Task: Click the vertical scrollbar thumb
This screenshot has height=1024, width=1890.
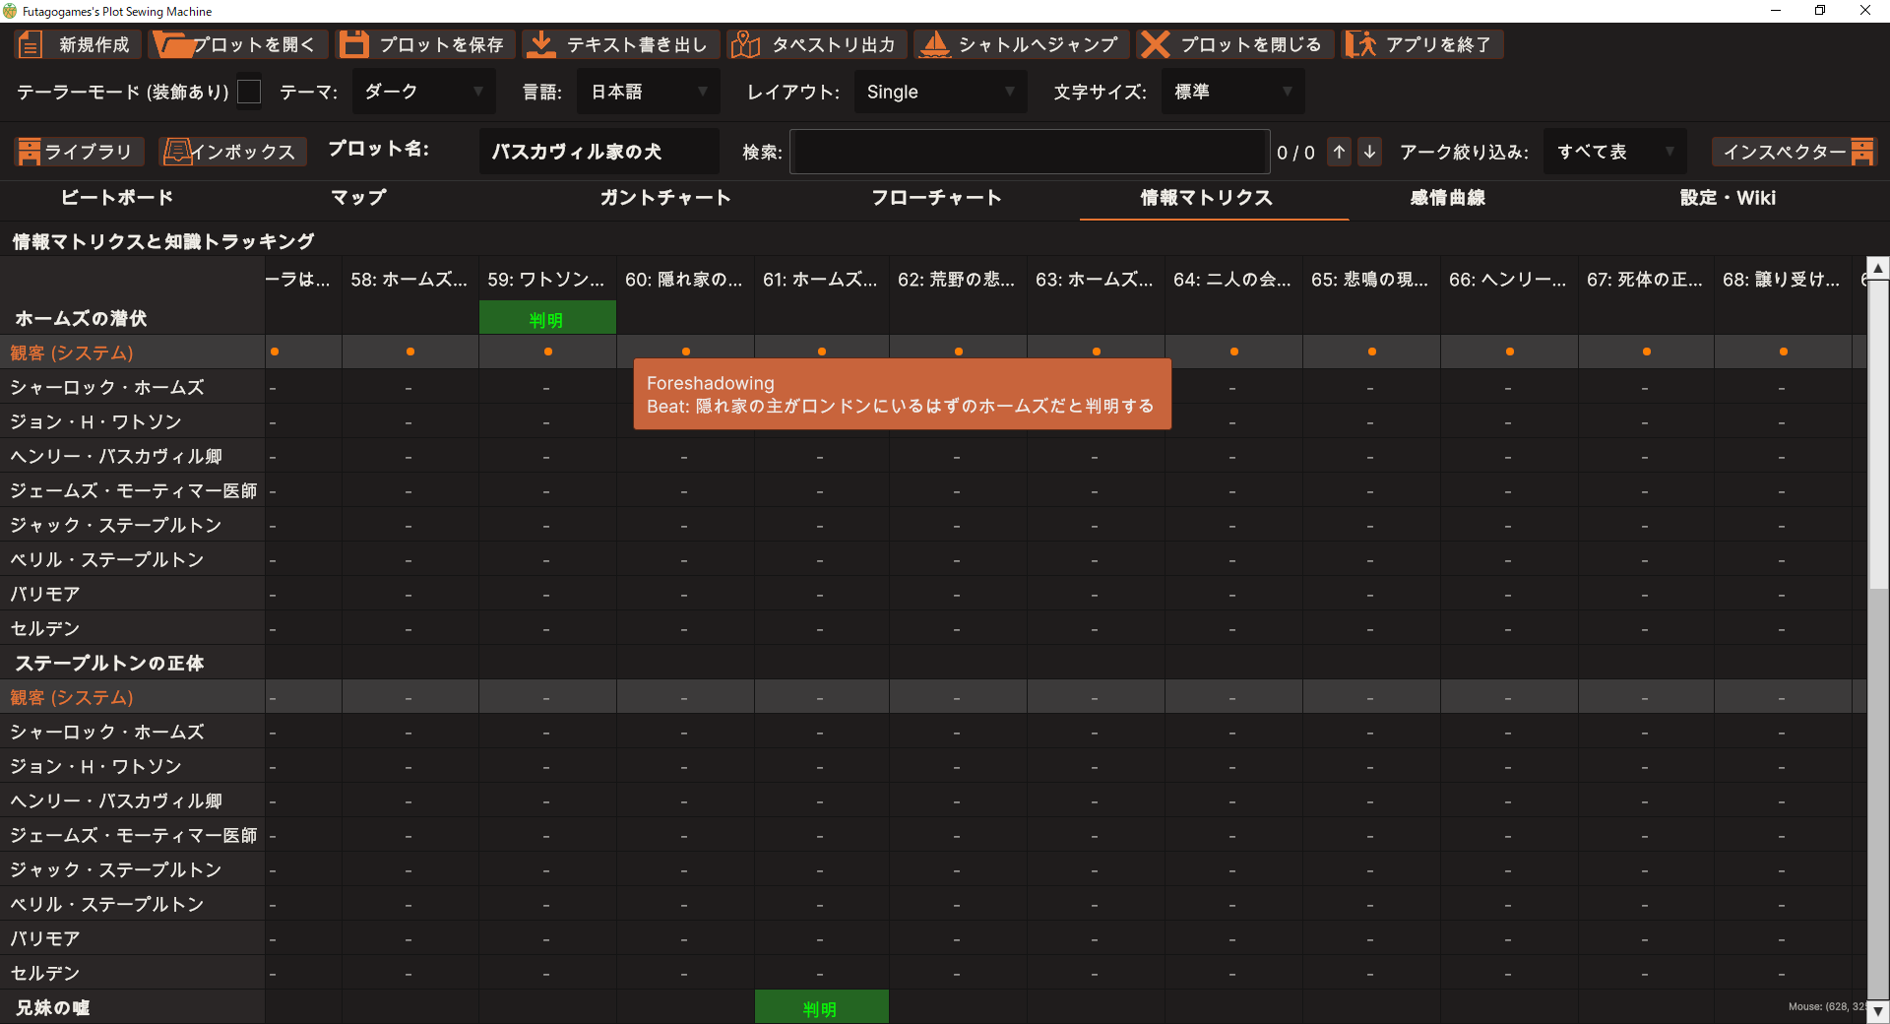Action: point(1878,433)
